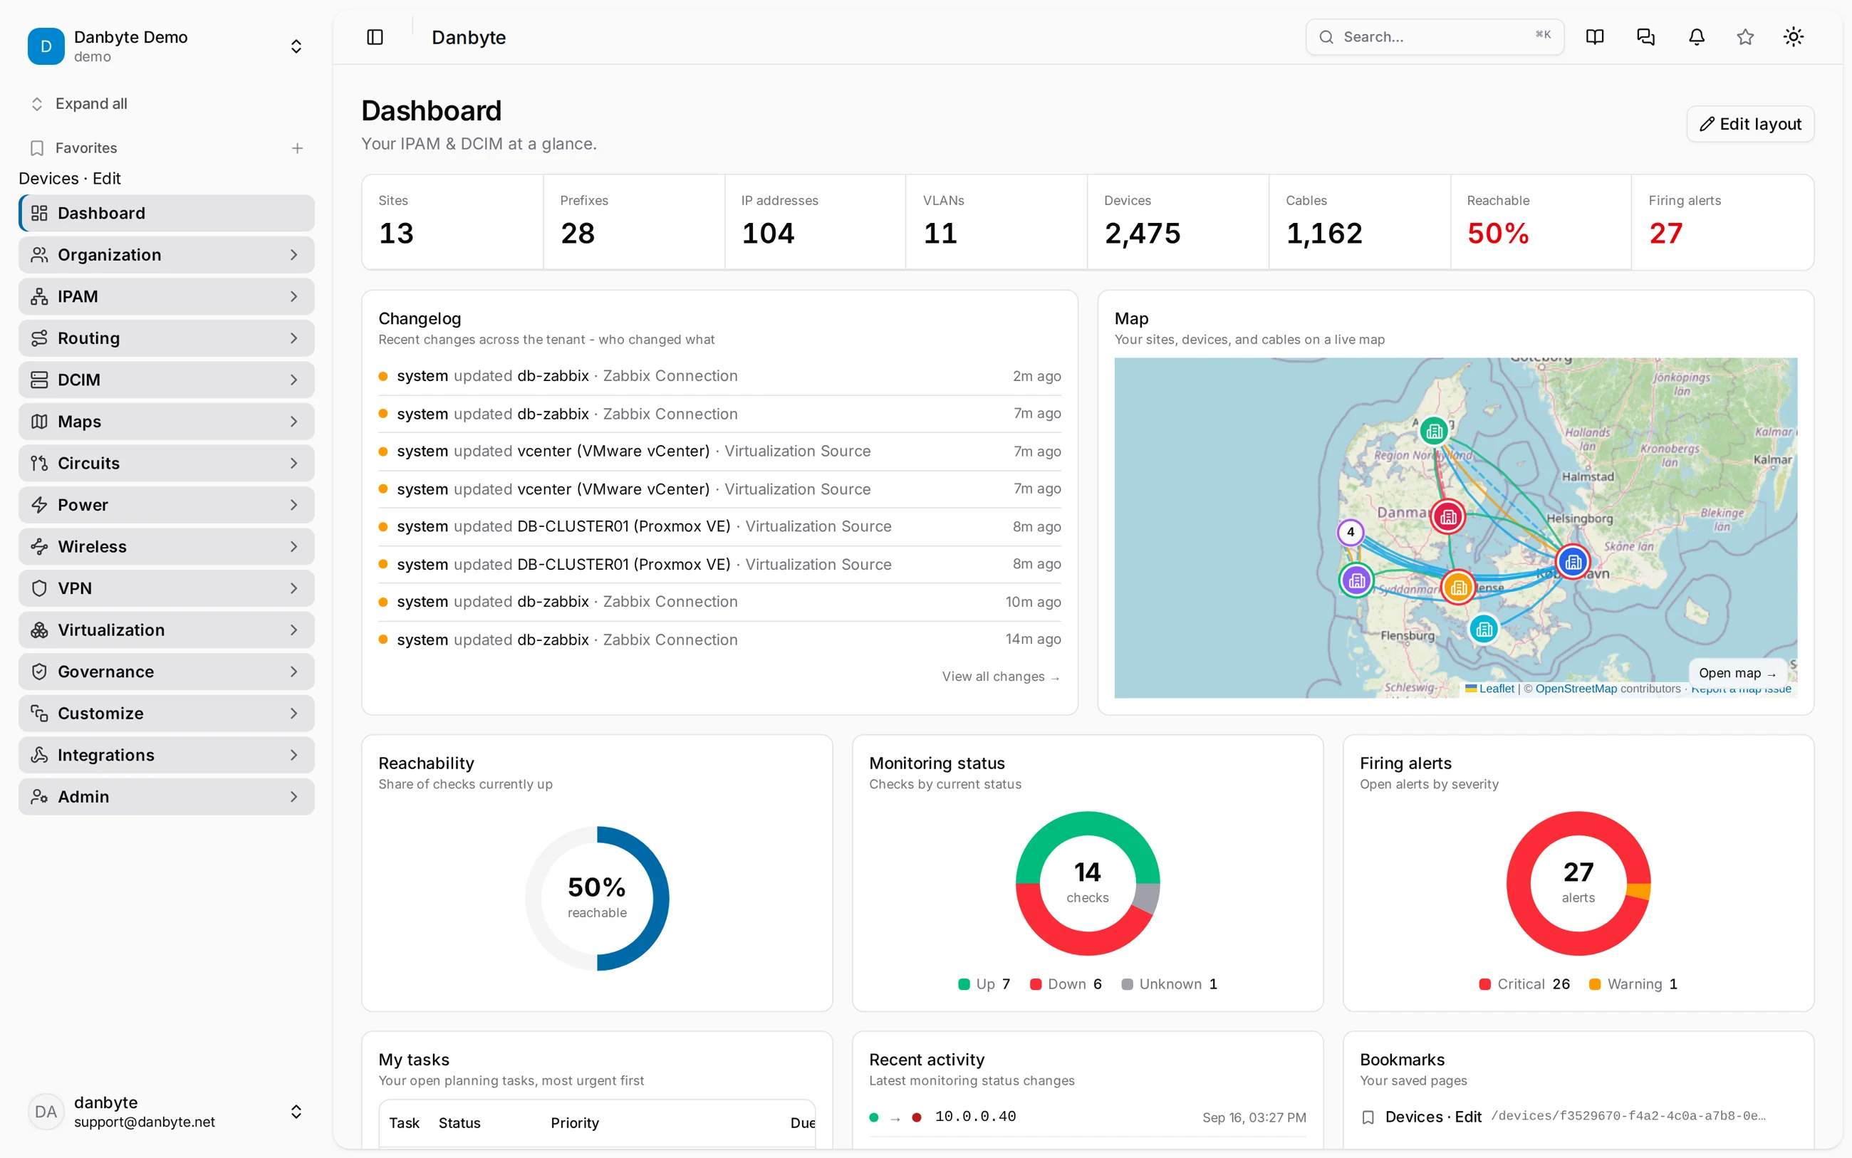Focus the Search input field
This screenshot has height=1158, width=1852.
pyautogui.click(x=1435, y=37)
